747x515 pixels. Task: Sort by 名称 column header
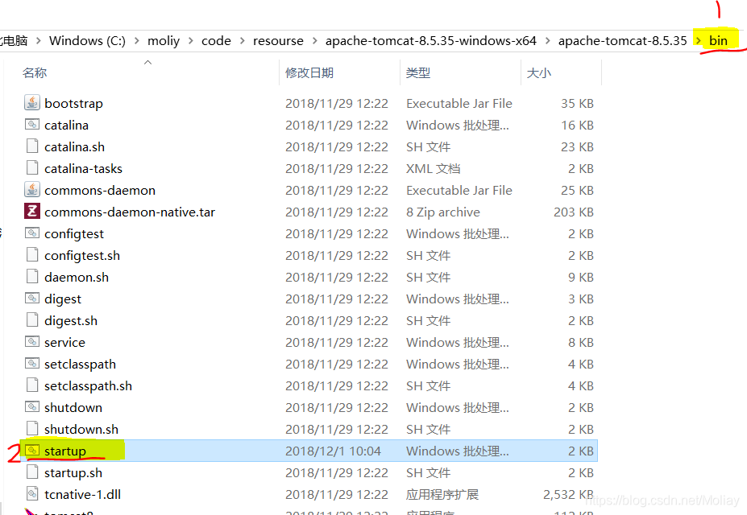point(35,72)
